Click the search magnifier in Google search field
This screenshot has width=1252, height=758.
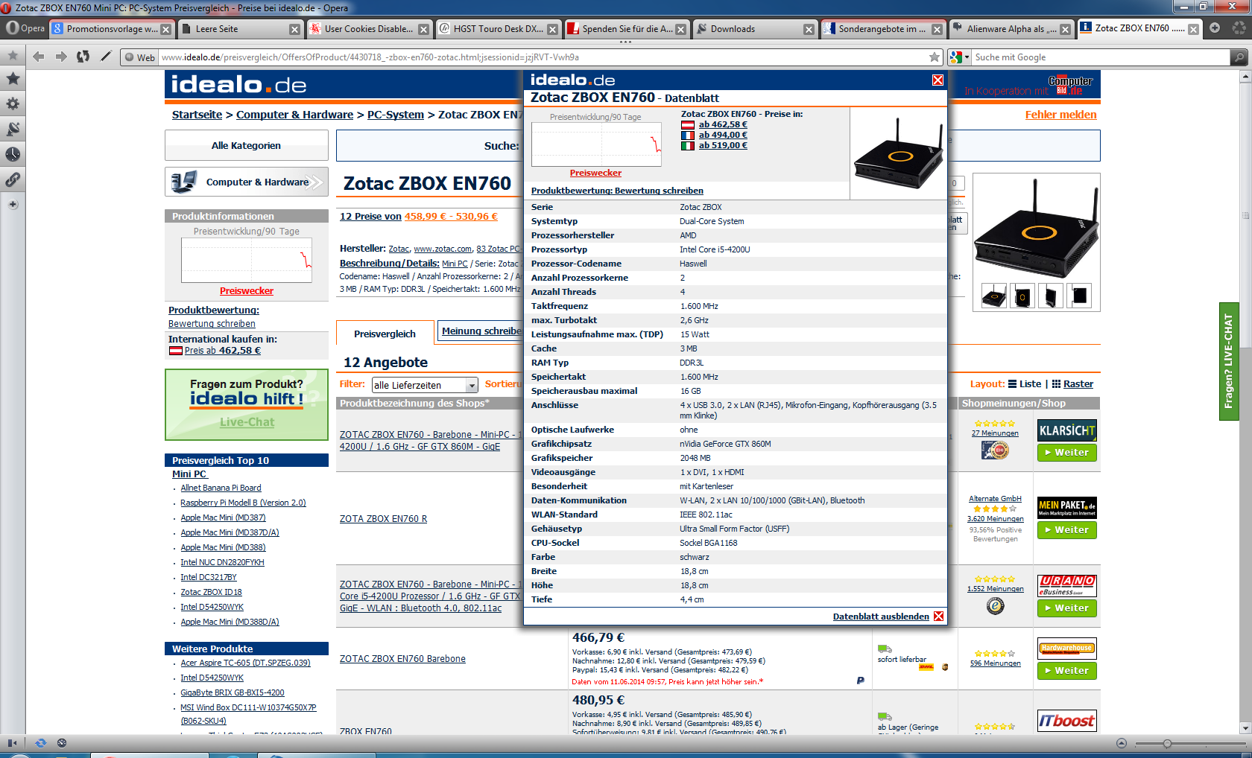1239,57
